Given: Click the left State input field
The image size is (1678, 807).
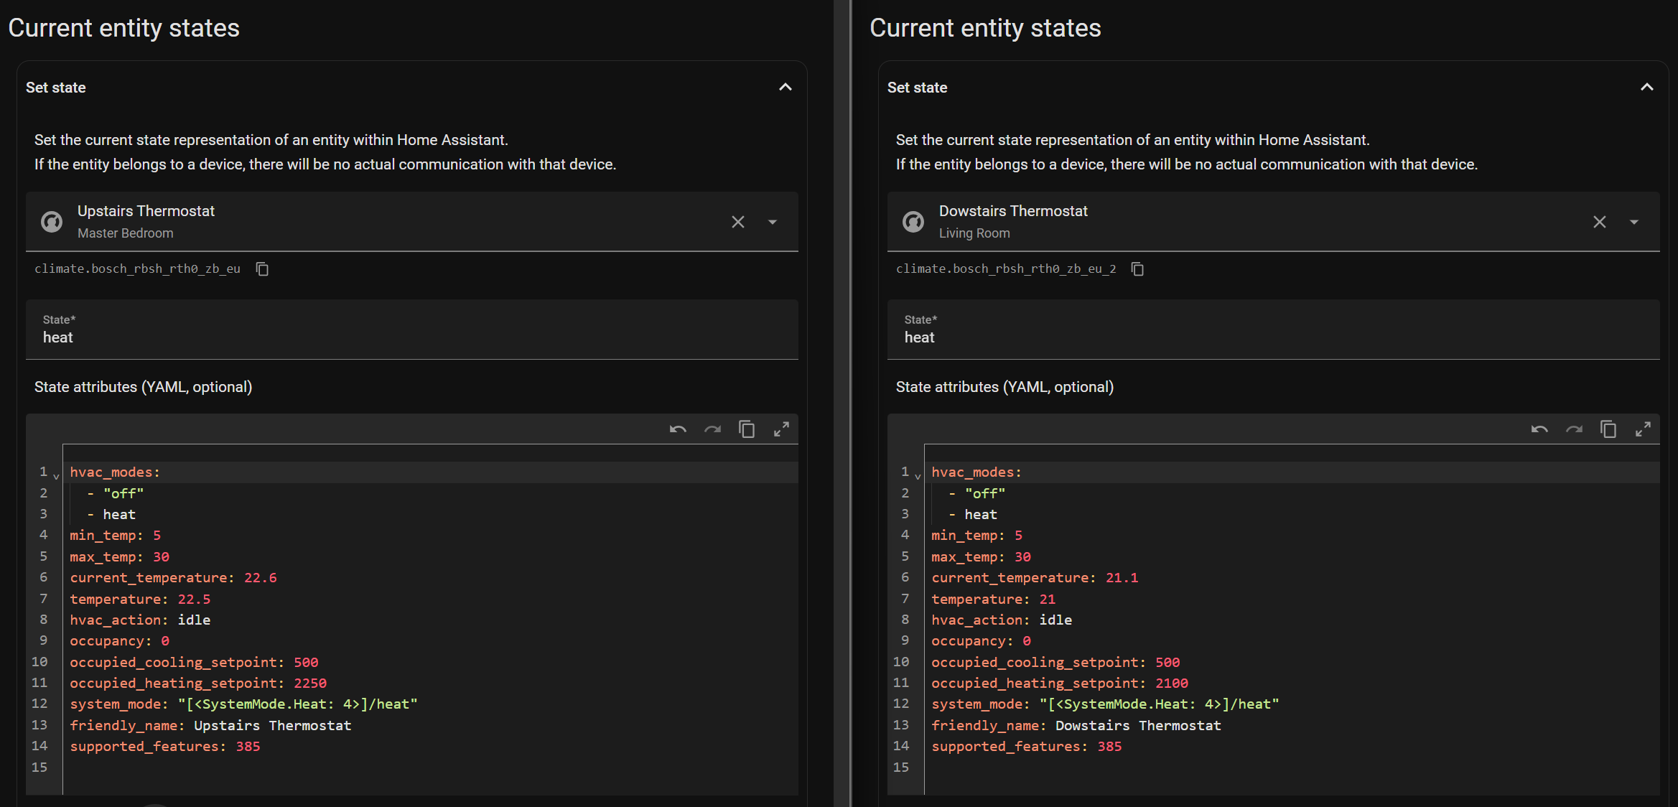Looking at the screenshot, I should [x=411, y=337].
